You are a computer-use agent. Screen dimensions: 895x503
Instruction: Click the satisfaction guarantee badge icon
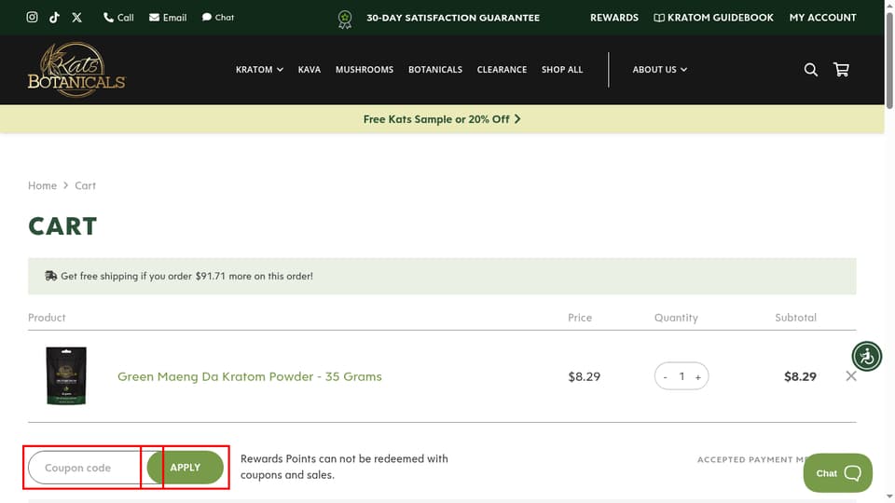345,19
